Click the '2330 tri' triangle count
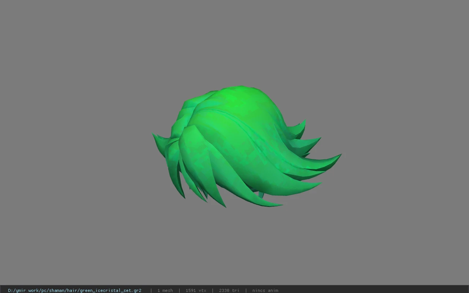Image resolution: width=469 pixels, height=293 pixels. tap(229, 290)
